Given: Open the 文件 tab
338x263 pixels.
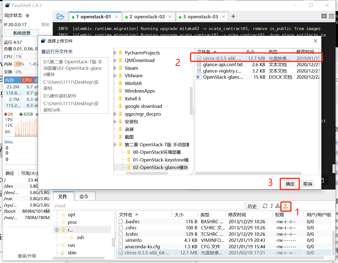Looking at the screenshot, I should [63, 196].
